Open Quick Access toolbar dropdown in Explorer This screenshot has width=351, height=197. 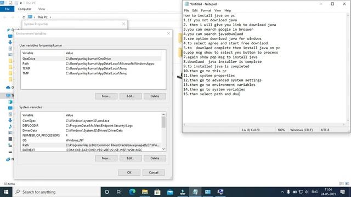tap(21, 3)
